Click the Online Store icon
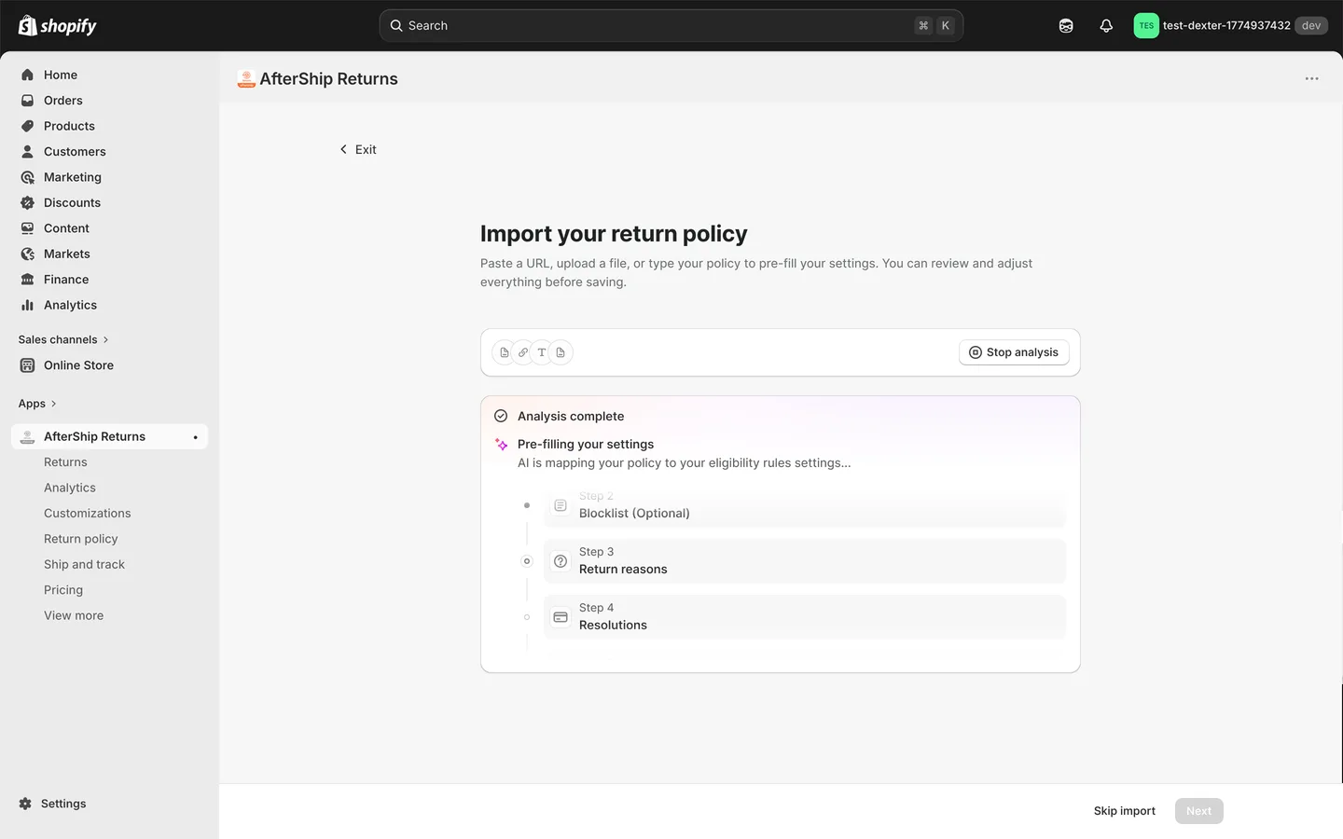 [x=28, y=365]
